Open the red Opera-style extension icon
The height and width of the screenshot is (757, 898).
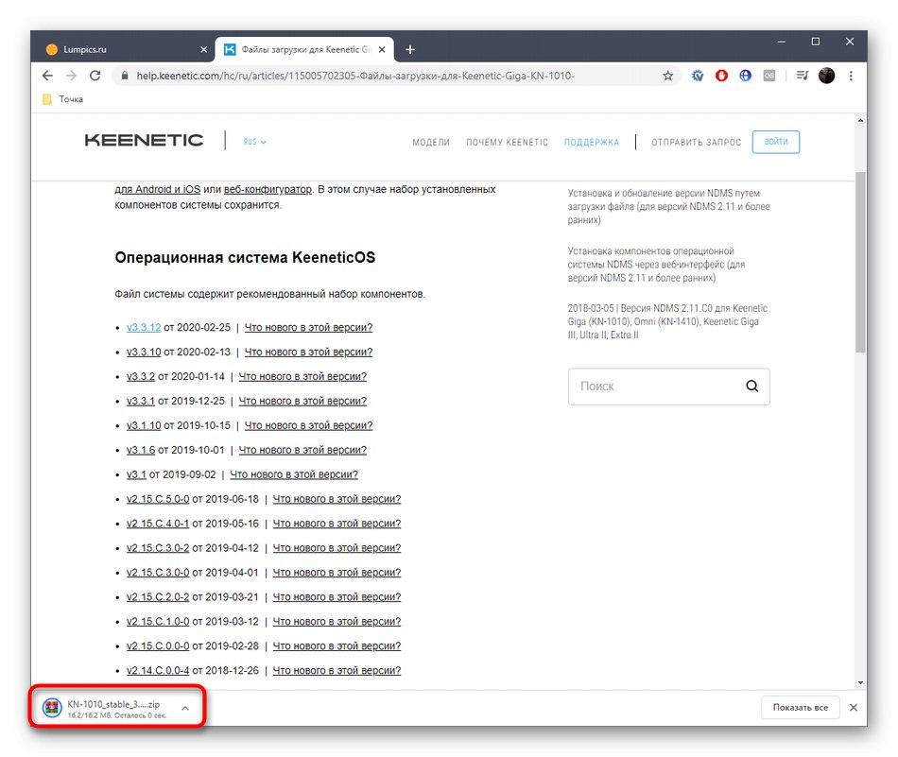click(721, 76)
